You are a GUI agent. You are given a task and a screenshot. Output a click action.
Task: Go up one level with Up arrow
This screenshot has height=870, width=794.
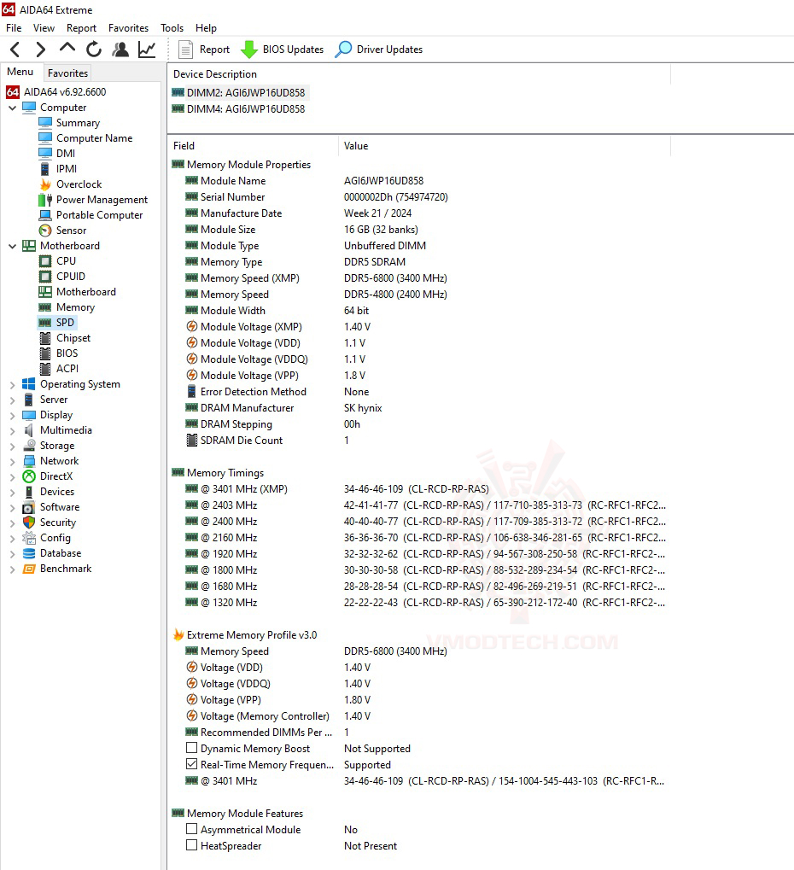pos(67,49)
